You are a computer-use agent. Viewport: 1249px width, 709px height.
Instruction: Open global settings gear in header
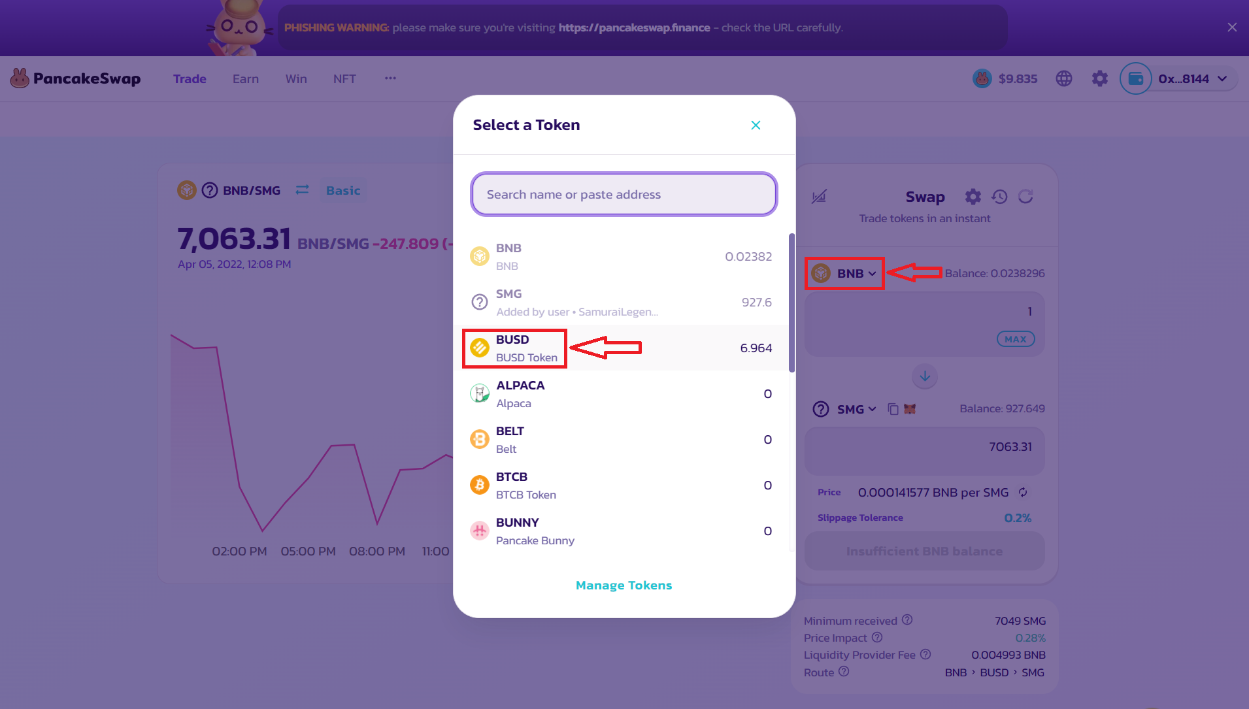[x=1100, y=78]
